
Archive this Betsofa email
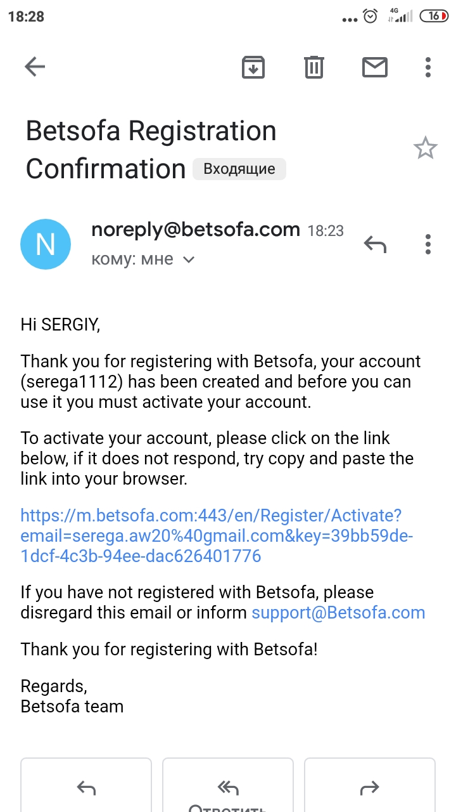tap(253, 67)
